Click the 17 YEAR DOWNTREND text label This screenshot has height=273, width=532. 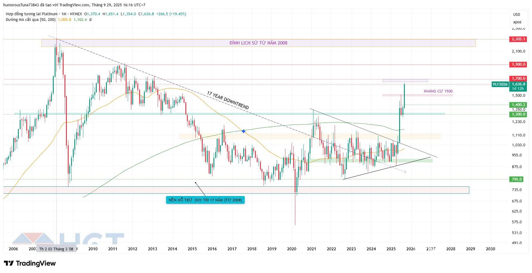click(228, 100)
